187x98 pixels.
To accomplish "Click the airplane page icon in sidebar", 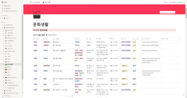I will 6,57.
